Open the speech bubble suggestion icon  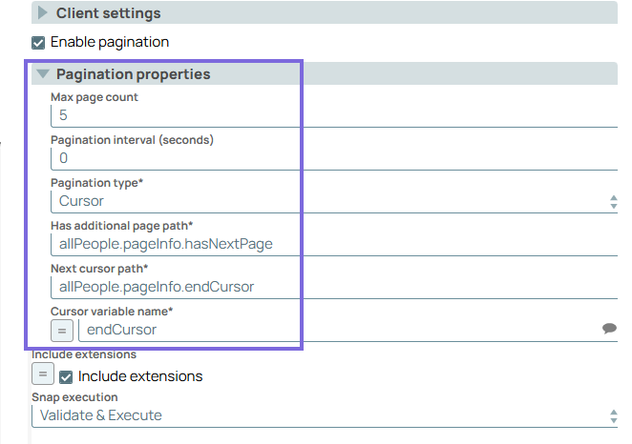pyautogui.click(x=609, y=329)
